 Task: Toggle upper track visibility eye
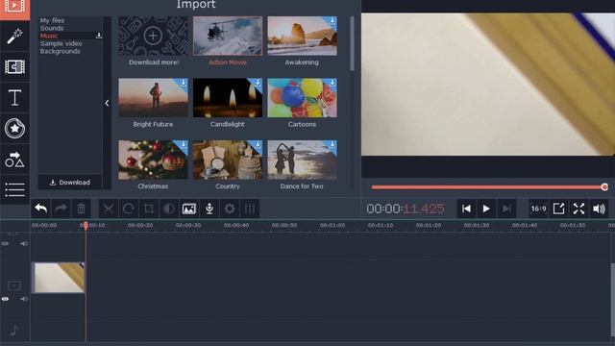5,243
